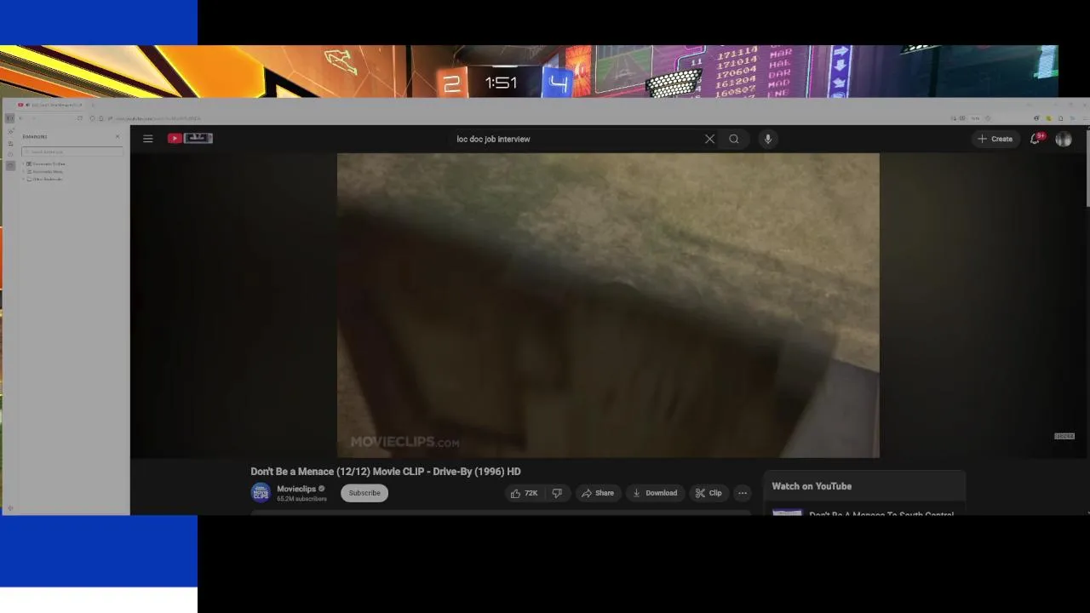Open the Create menu button
The height and width of the screenshot is (613, 1090).
(995, 139)
